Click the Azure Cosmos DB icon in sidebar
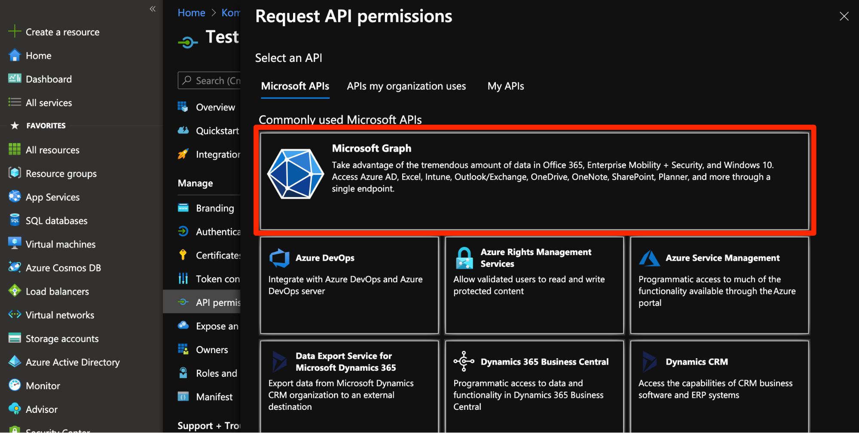The height and width of the screenshot is (433, 859). tap(15, 268)
